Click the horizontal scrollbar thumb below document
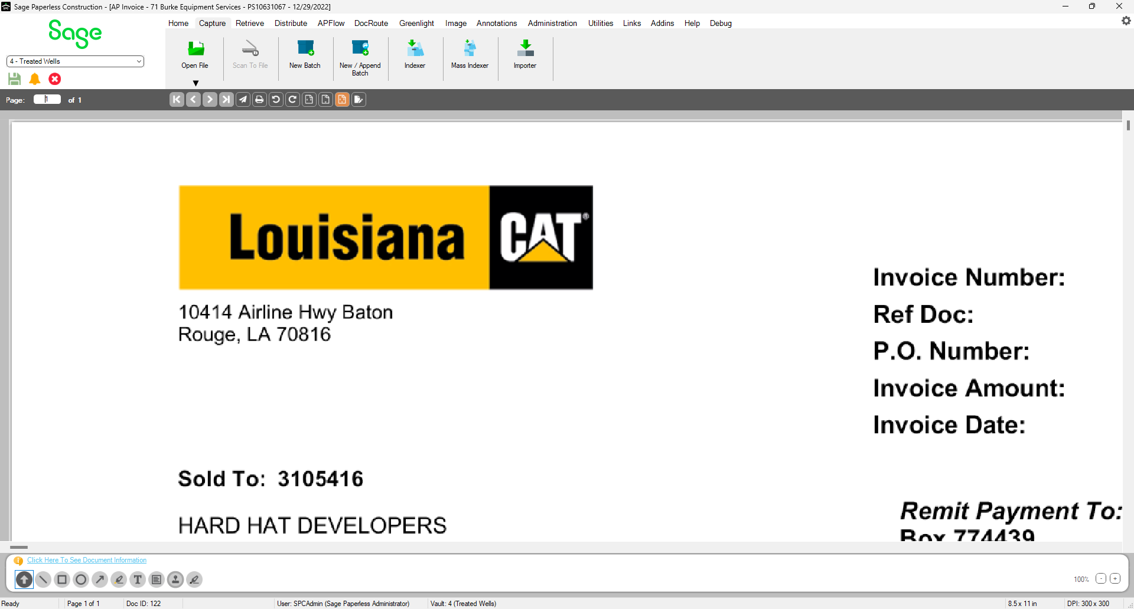The height and width of the screenshot is (609, 1134). tap(19, 547)
